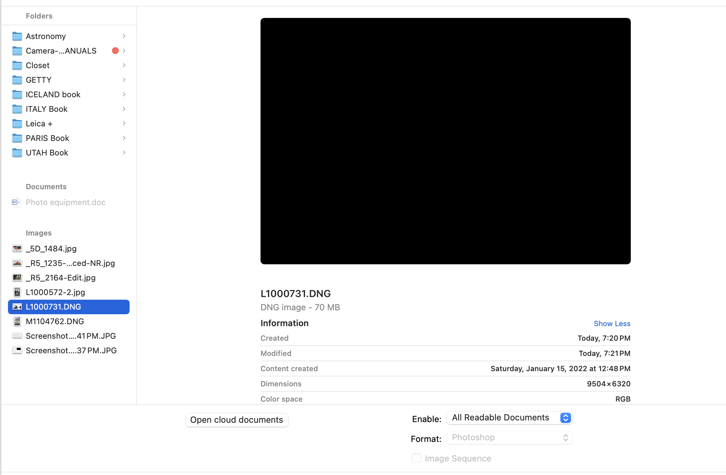This screenshot has width=726, height=475.
Task: Click the Open cloud documents button
Action: (237, 420)
